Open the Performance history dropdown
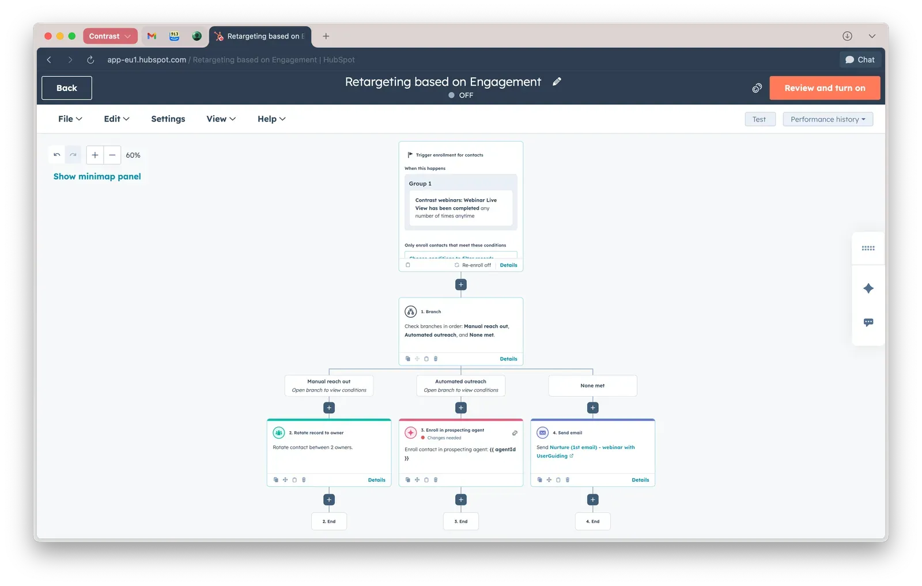 click(x=827, y=119)
